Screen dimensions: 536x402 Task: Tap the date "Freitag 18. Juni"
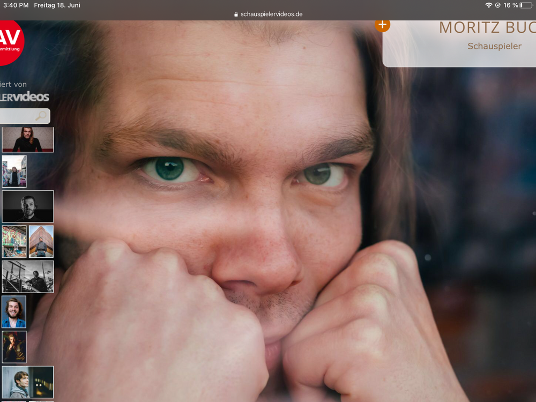point(57,5)
